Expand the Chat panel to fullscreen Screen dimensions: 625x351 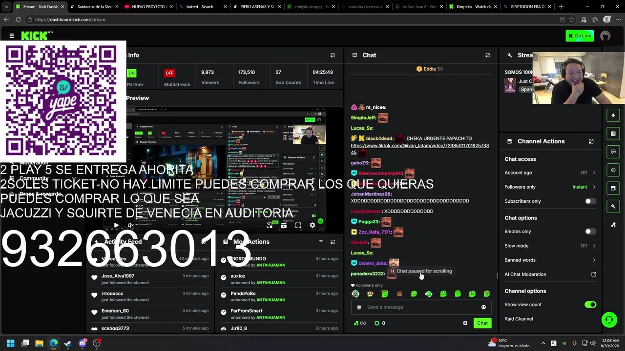pos(487,55)
